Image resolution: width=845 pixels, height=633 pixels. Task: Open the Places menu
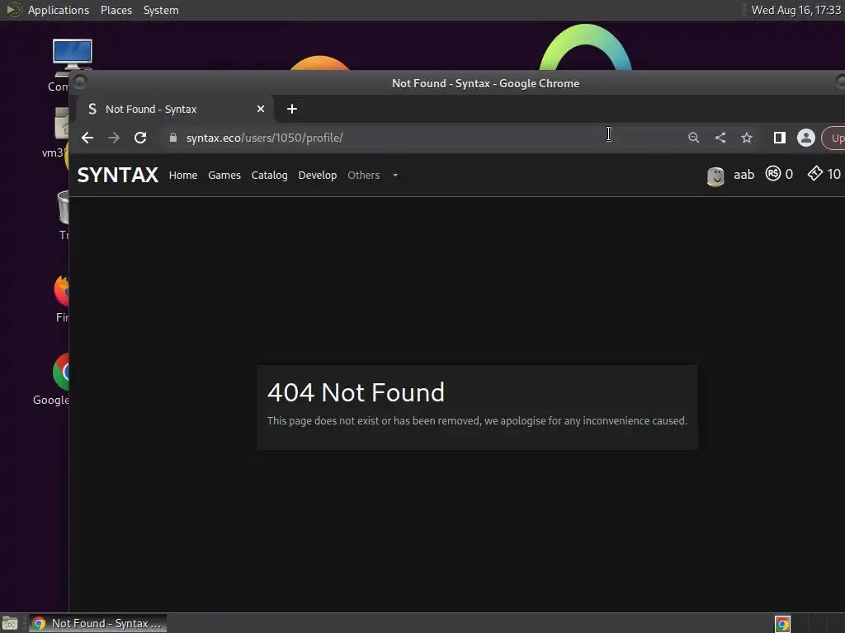[x=116, y=10]
